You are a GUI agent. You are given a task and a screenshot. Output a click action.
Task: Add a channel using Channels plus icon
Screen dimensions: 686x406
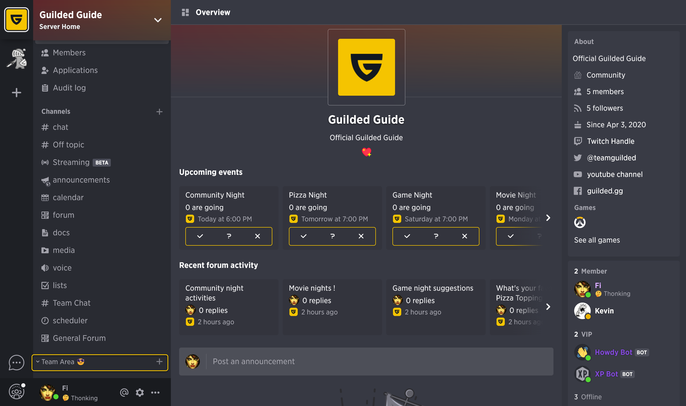pyautogui.click(x=159, y=112)
